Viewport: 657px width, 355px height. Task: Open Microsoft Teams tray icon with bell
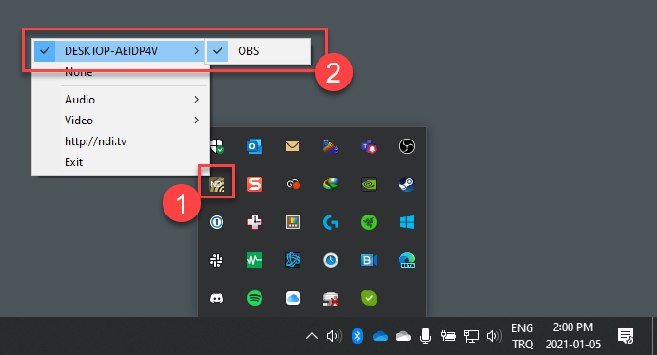[369, 146]
